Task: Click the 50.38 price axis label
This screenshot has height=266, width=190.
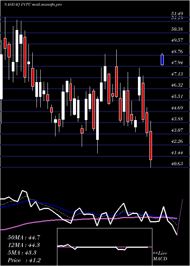Action: (177, 29)
